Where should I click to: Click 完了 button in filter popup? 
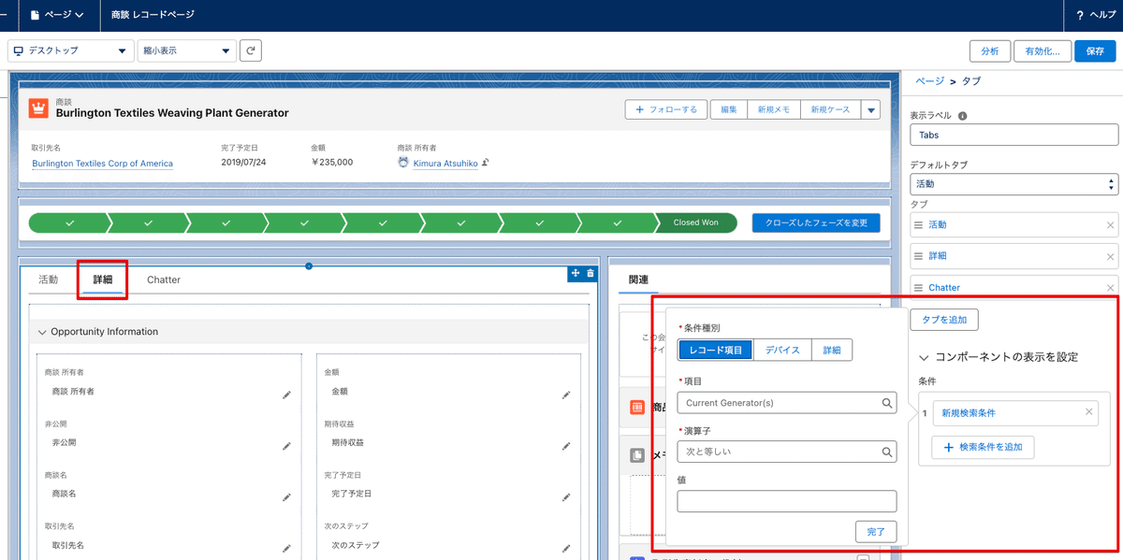(x=876, y=531)
